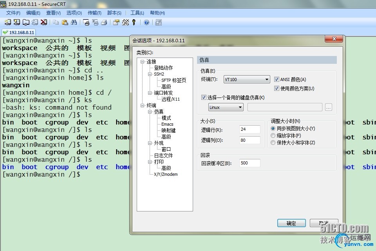Viewport: 376px width, 251px height.
Task: Select Emacs in category tree
Action: click(x=167, y=124)
